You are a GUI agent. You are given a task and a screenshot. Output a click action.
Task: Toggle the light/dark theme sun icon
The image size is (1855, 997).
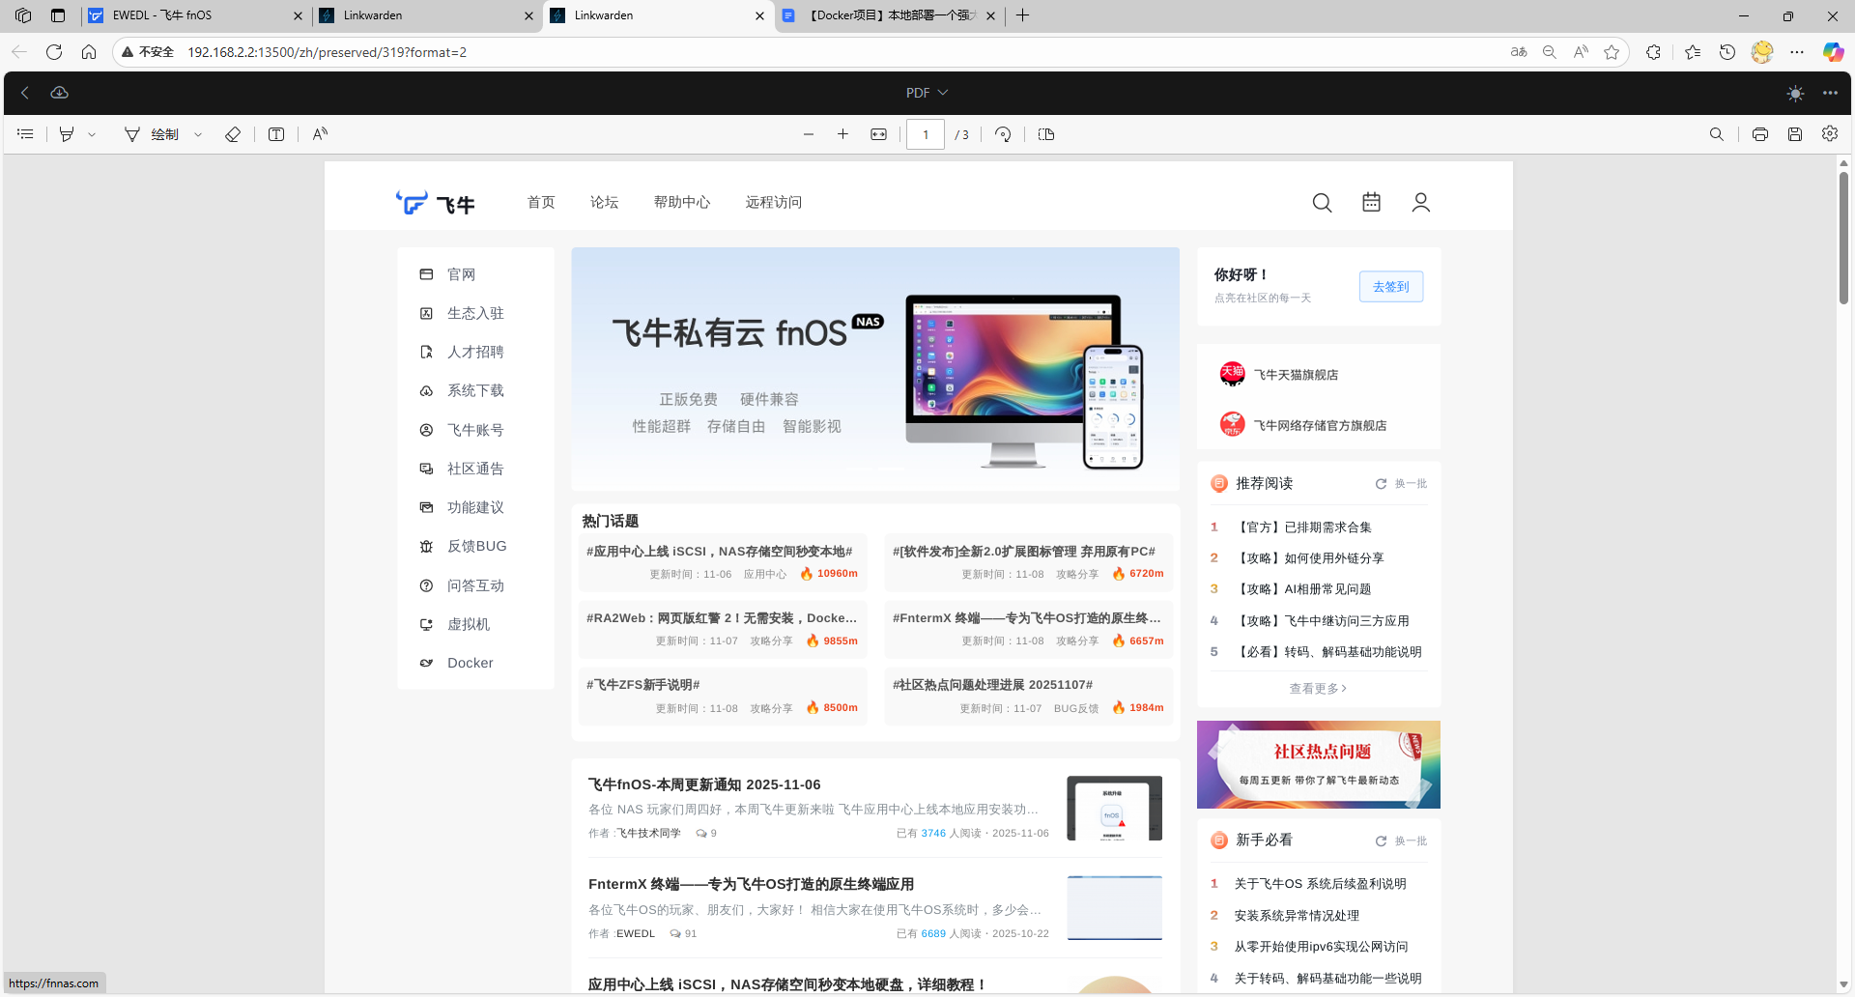pos(1795,93)
